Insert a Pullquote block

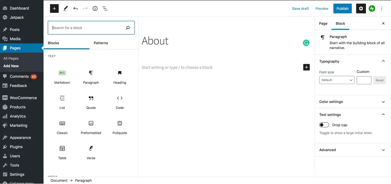pos(120,127)
